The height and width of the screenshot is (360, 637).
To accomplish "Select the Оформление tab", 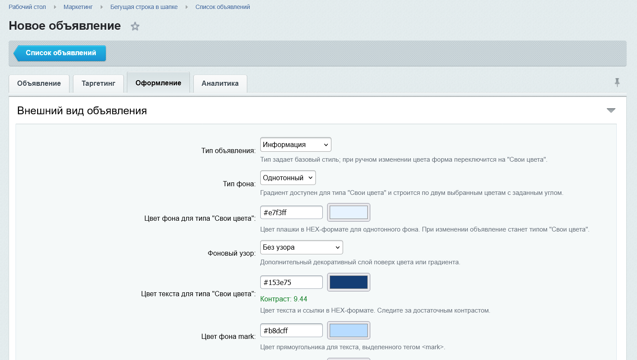I will [158, 82].
